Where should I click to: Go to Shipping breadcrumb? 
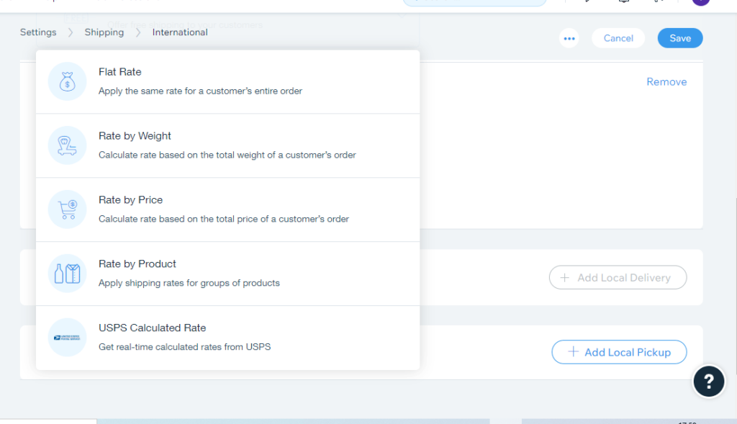104,32
